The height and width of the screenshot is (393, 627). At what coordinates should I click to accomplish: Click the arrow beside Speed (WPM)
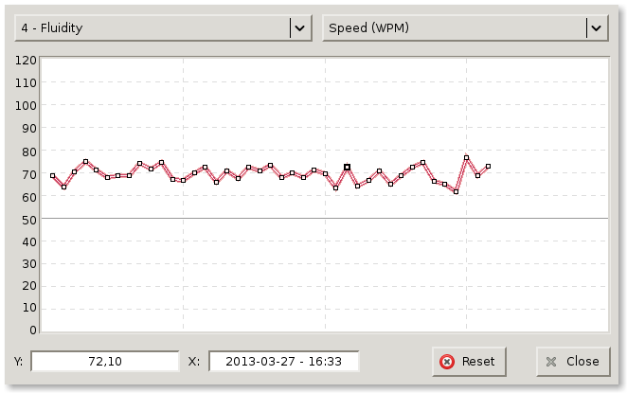pyautogui.click(x=596, y=28)
